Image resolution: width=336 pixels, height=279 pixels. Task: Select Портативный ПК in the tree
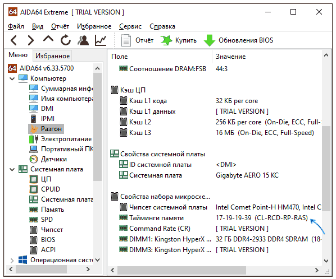point(61,149)
